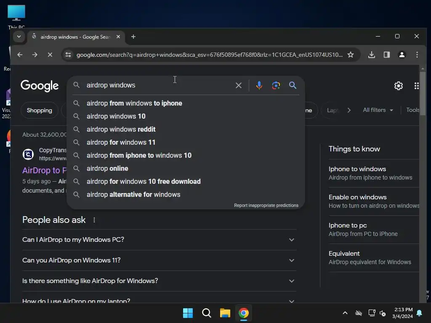Go forward with the forward arrow

tap(35, 55)
